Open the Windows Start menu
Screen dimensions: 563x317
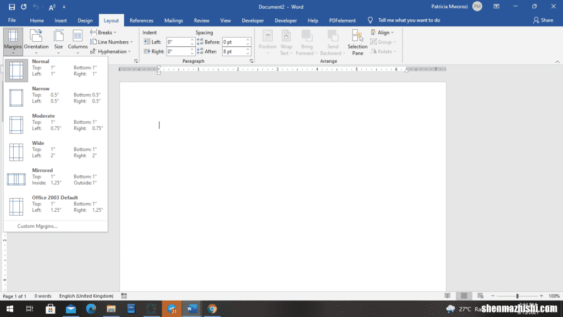coord(10,309)
